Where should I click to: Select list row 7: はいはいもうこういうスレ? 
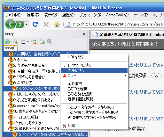point(32,94)
